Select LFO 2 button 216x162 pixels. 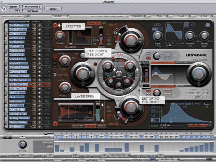click(x=192, y=25)
